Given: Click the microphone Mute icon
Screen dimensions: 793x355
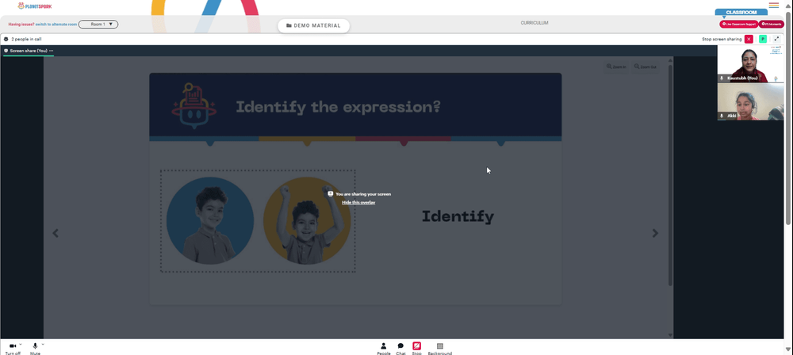Looking at the screenshot, I should click(x=35, y=346).
